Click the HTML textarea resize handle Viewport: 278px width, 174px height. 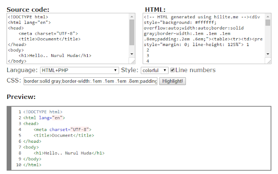[x=269, y=61]
